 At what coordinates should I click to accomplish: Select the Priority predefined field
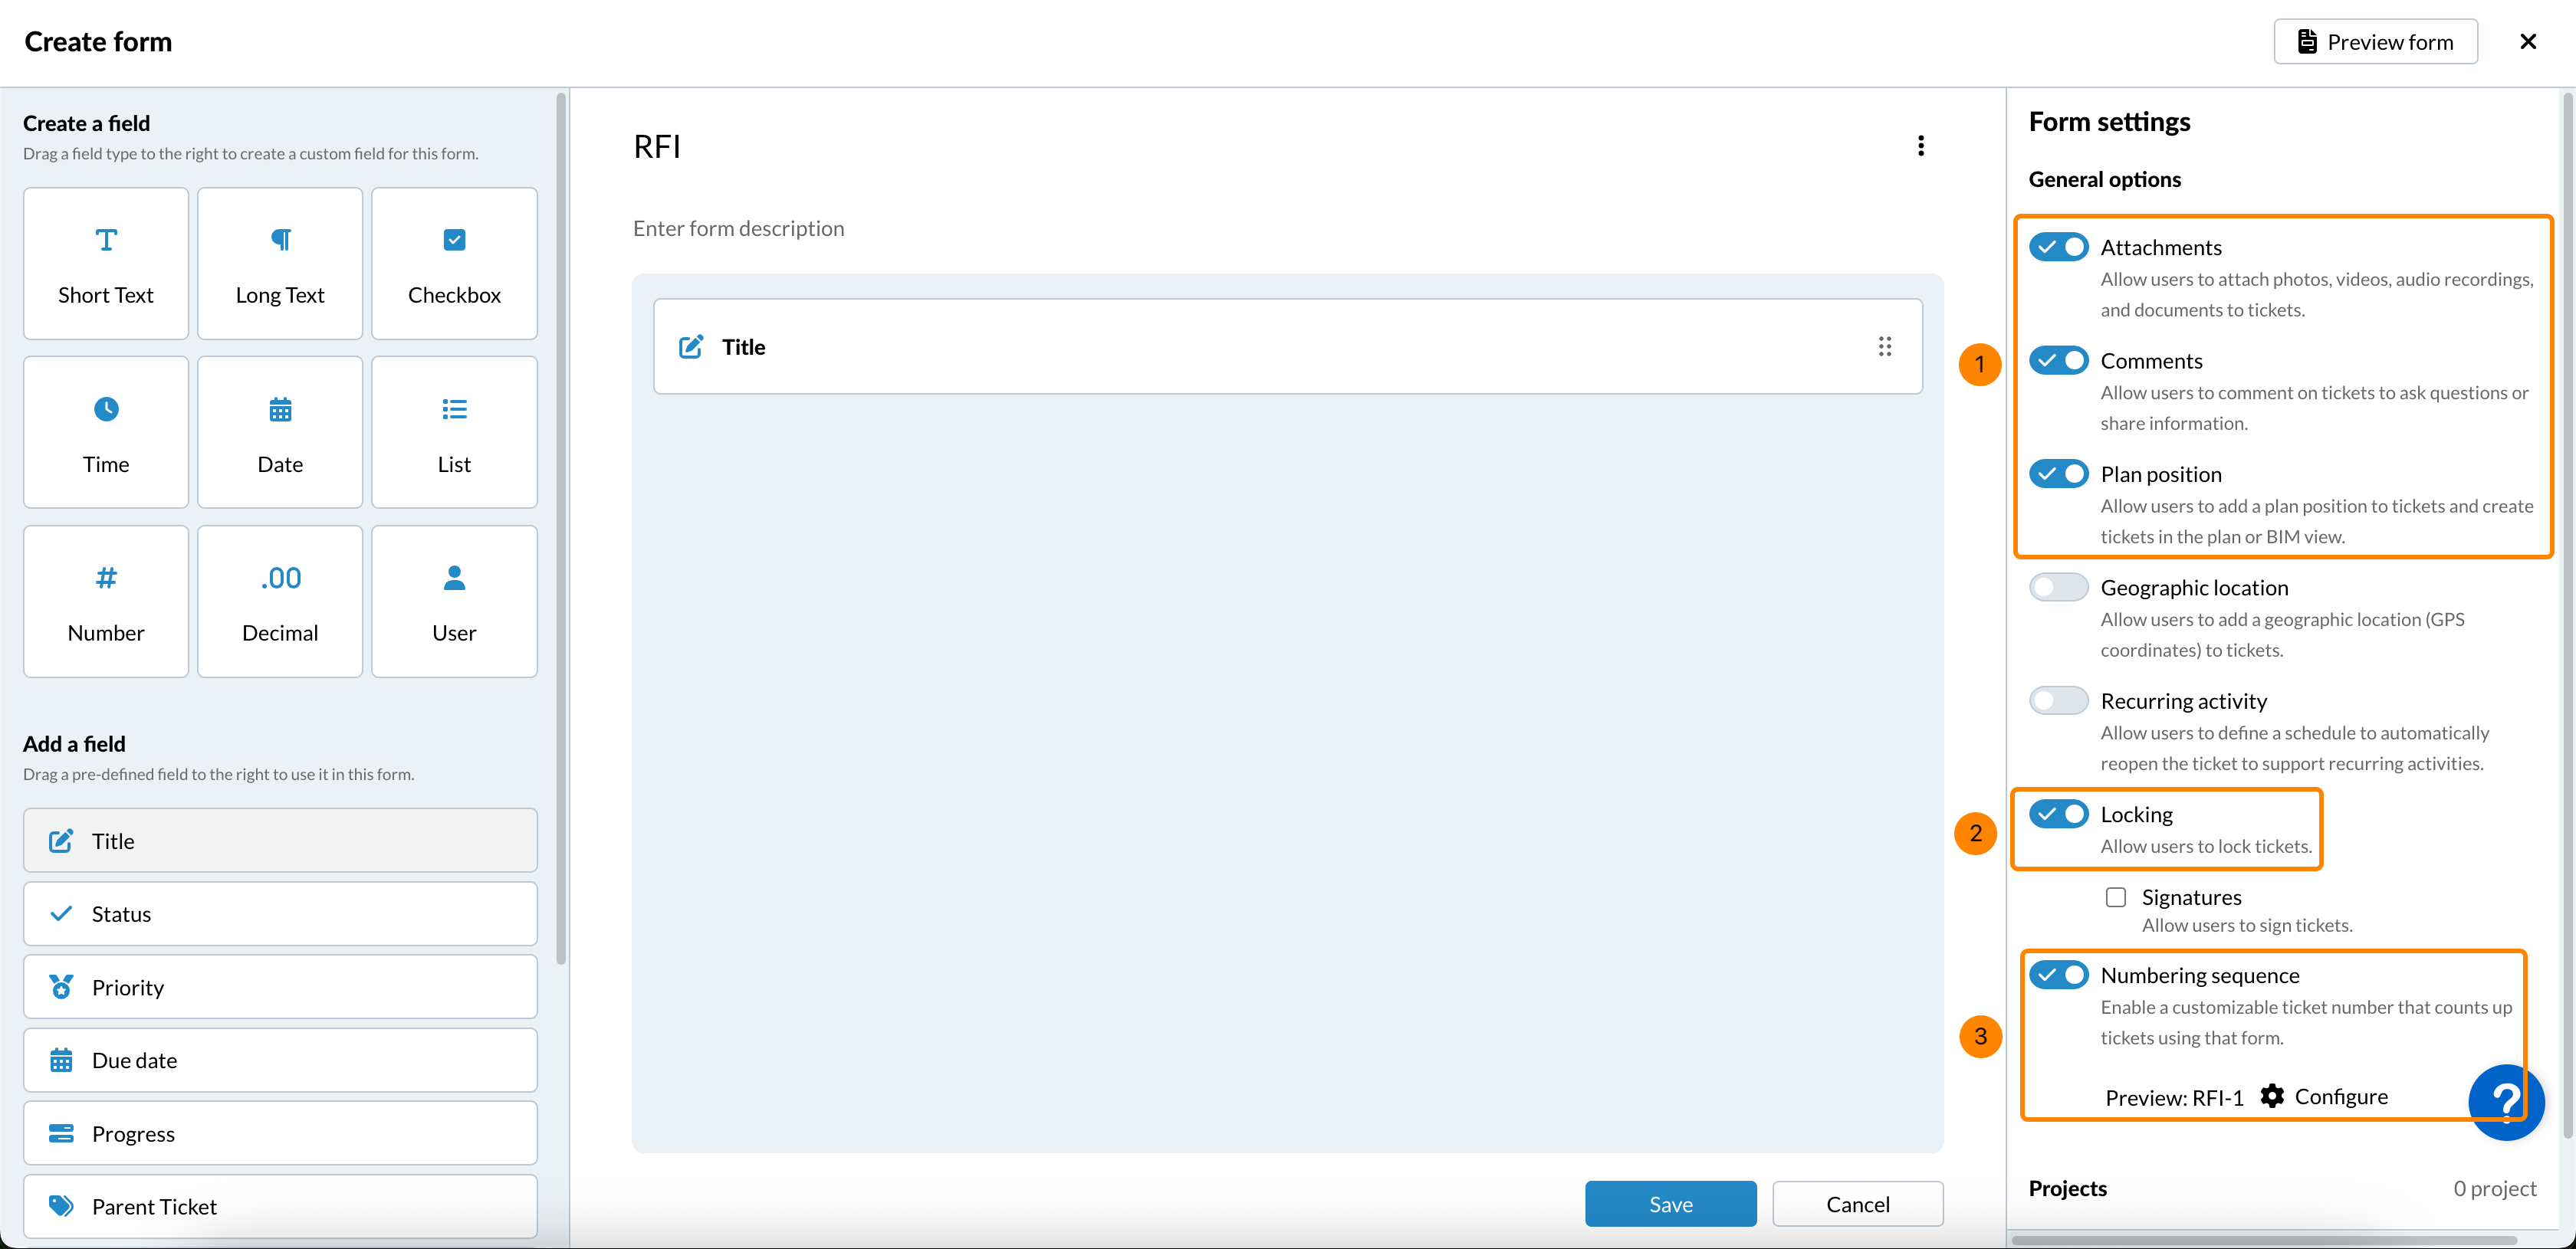(280, 987)
